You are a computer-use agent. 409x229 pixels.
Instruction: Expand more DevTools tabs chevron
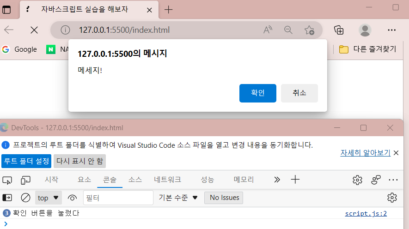pos(277,180)
